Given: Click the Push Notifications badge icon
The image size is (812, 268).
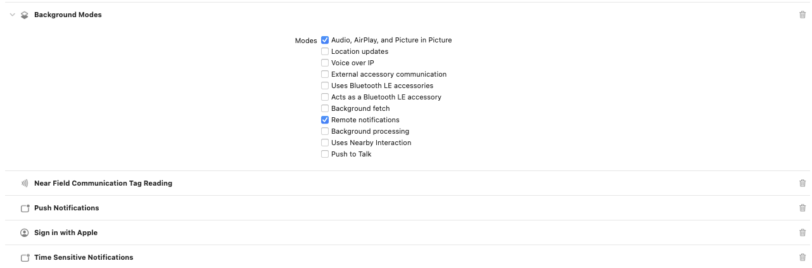Looking at the screenshot, I should click(25, 208).
